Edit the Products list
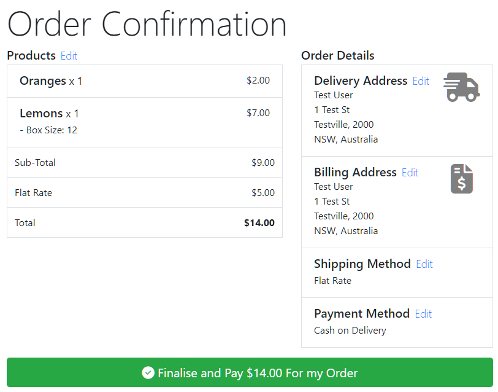Image resolution: width=498 pixels, height=392 pixels. (69, 56)
